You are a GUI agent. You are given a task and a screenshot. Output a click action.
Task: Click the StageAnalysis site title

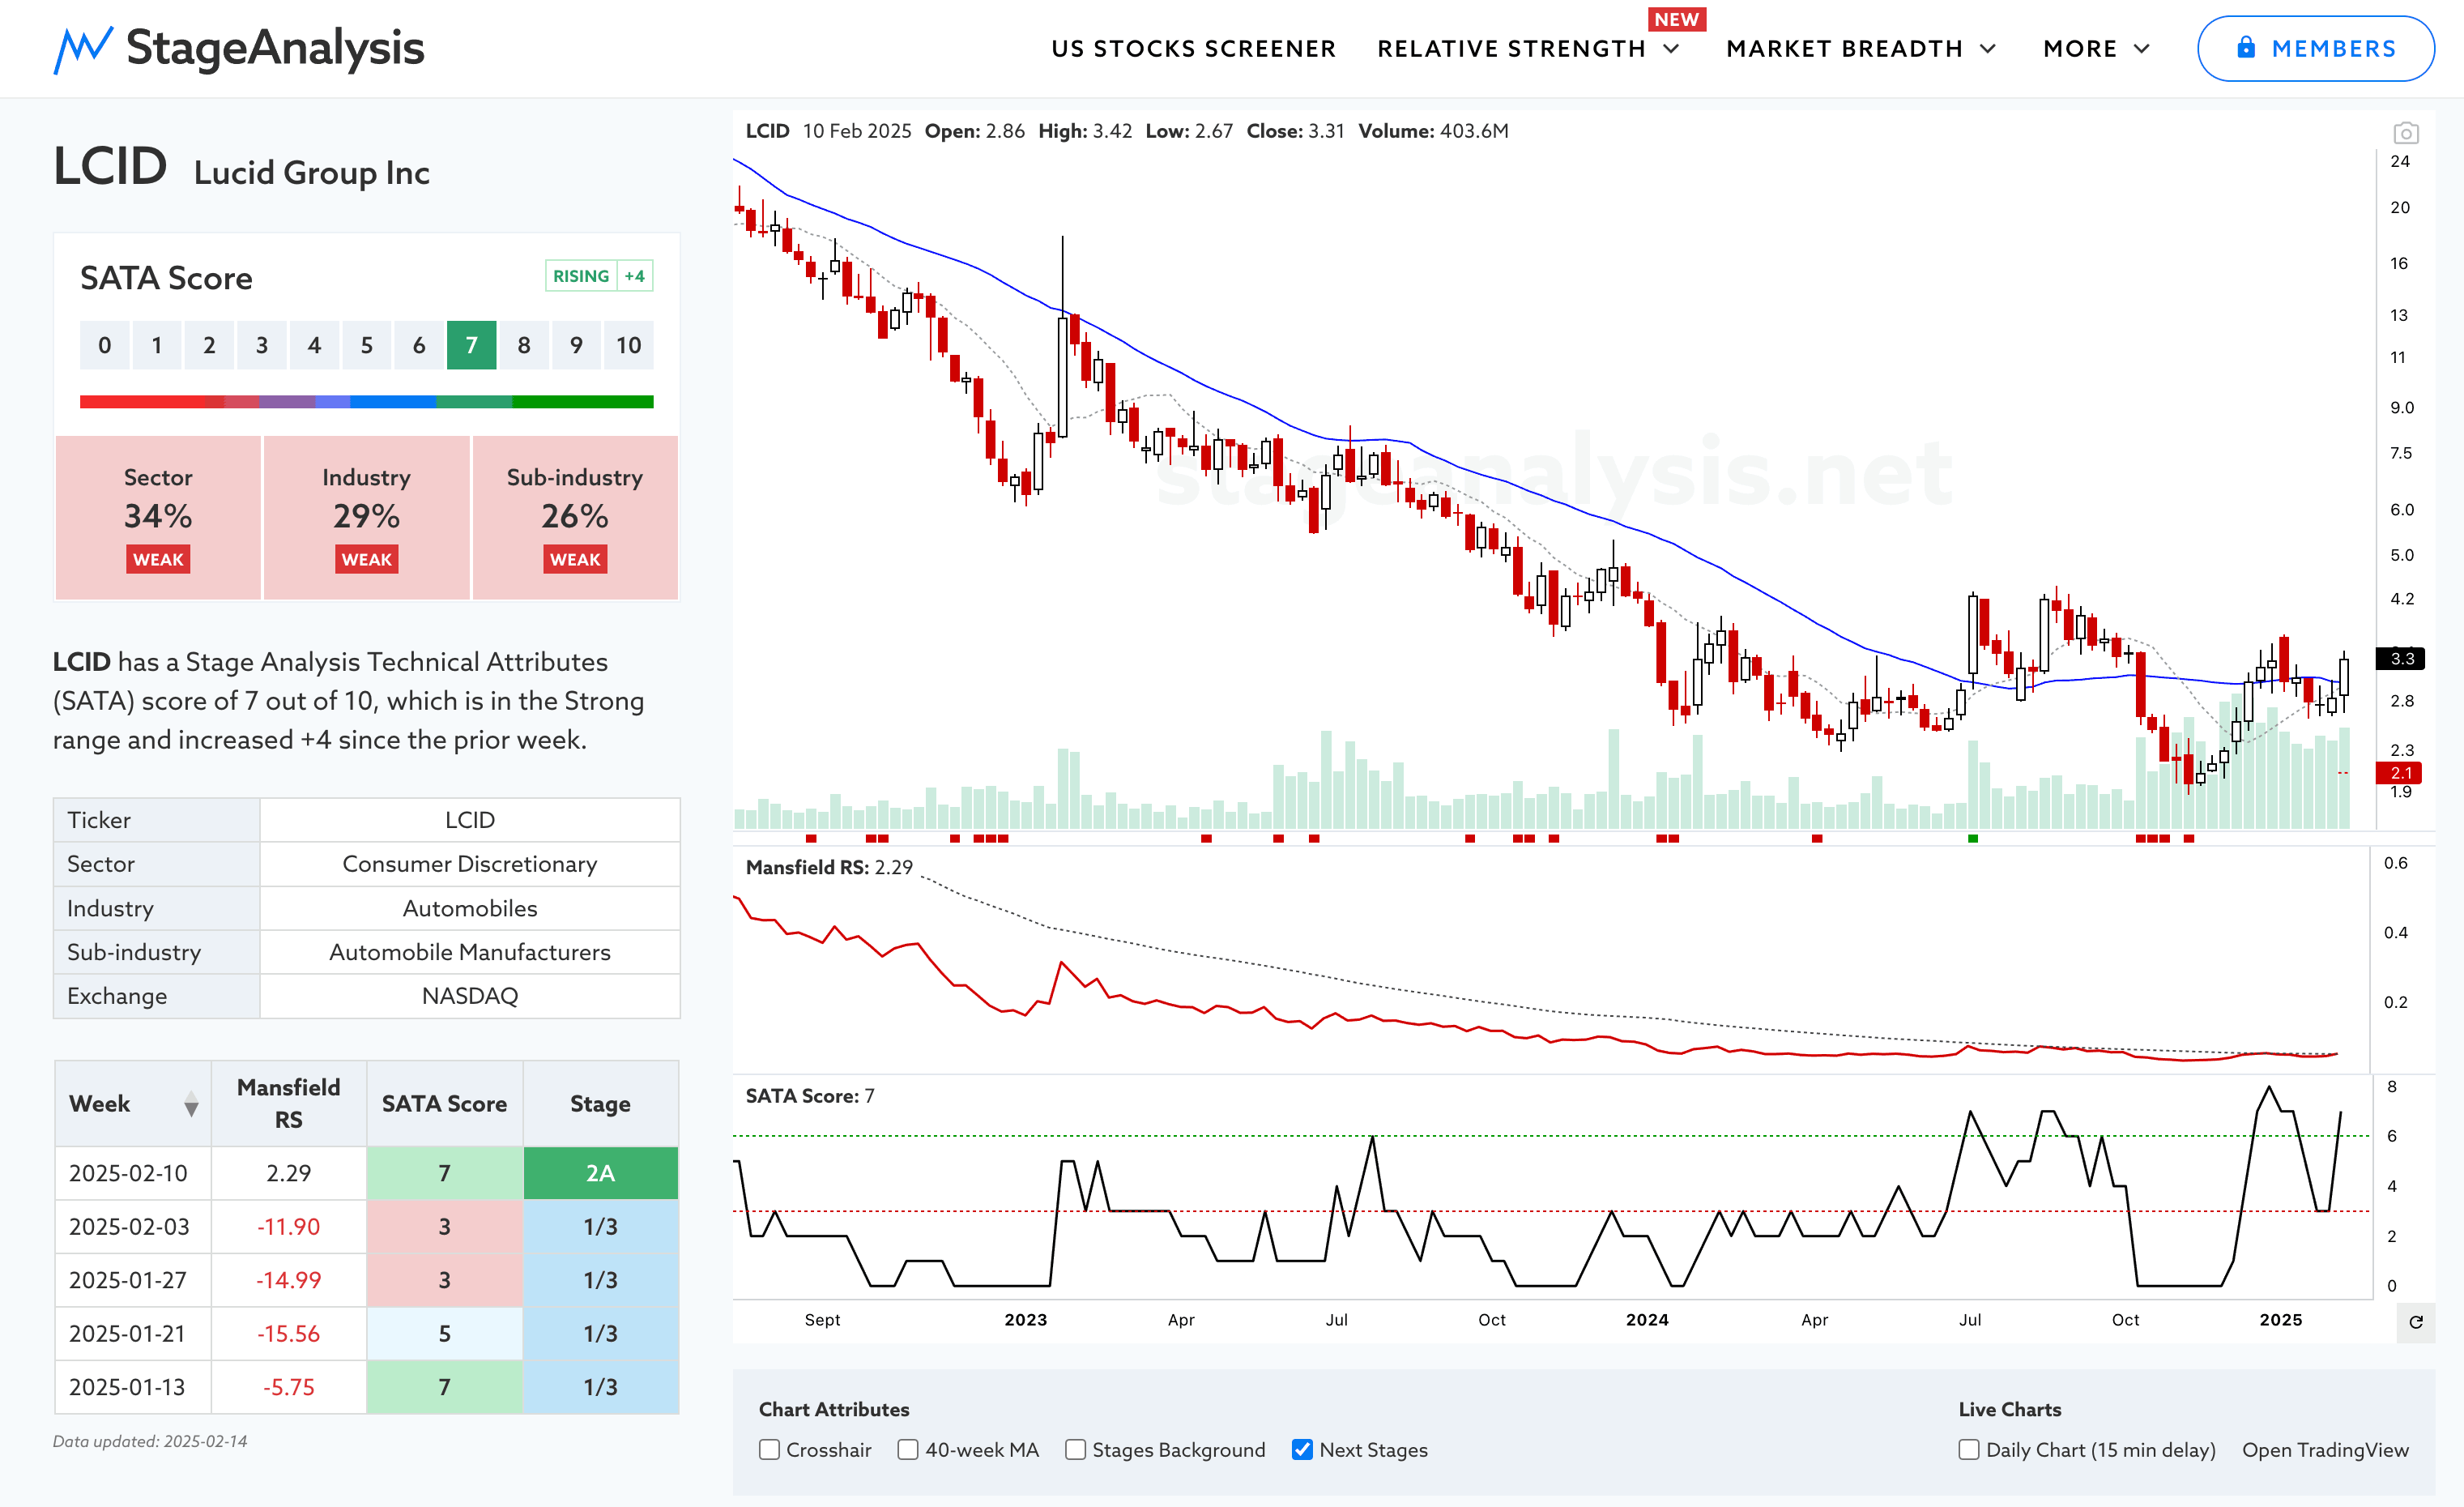[x=275, y=48]
